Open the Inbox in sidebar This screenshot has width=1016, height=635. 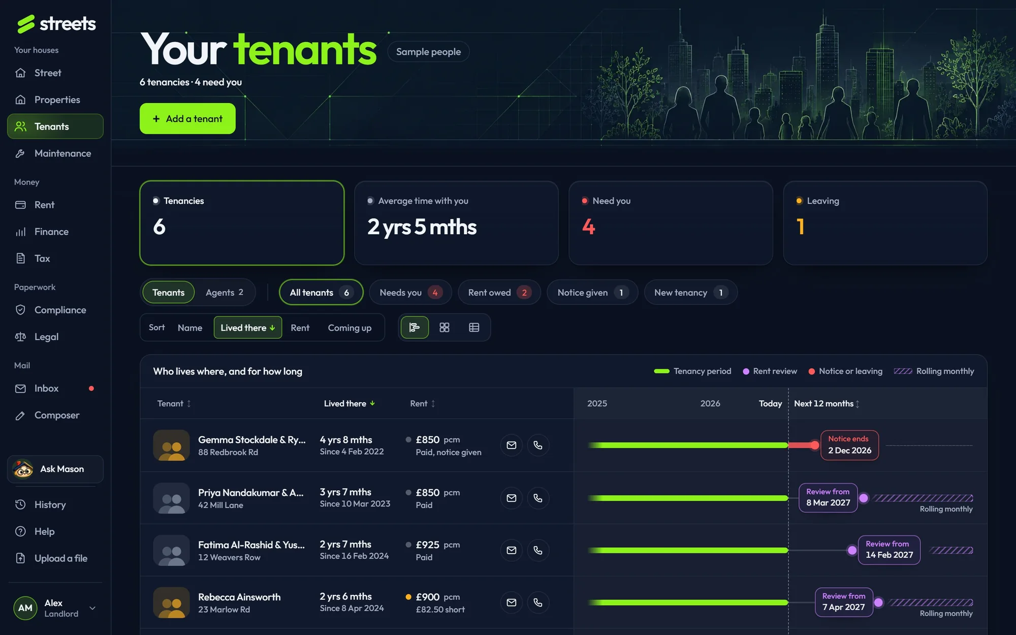[55, 389]
